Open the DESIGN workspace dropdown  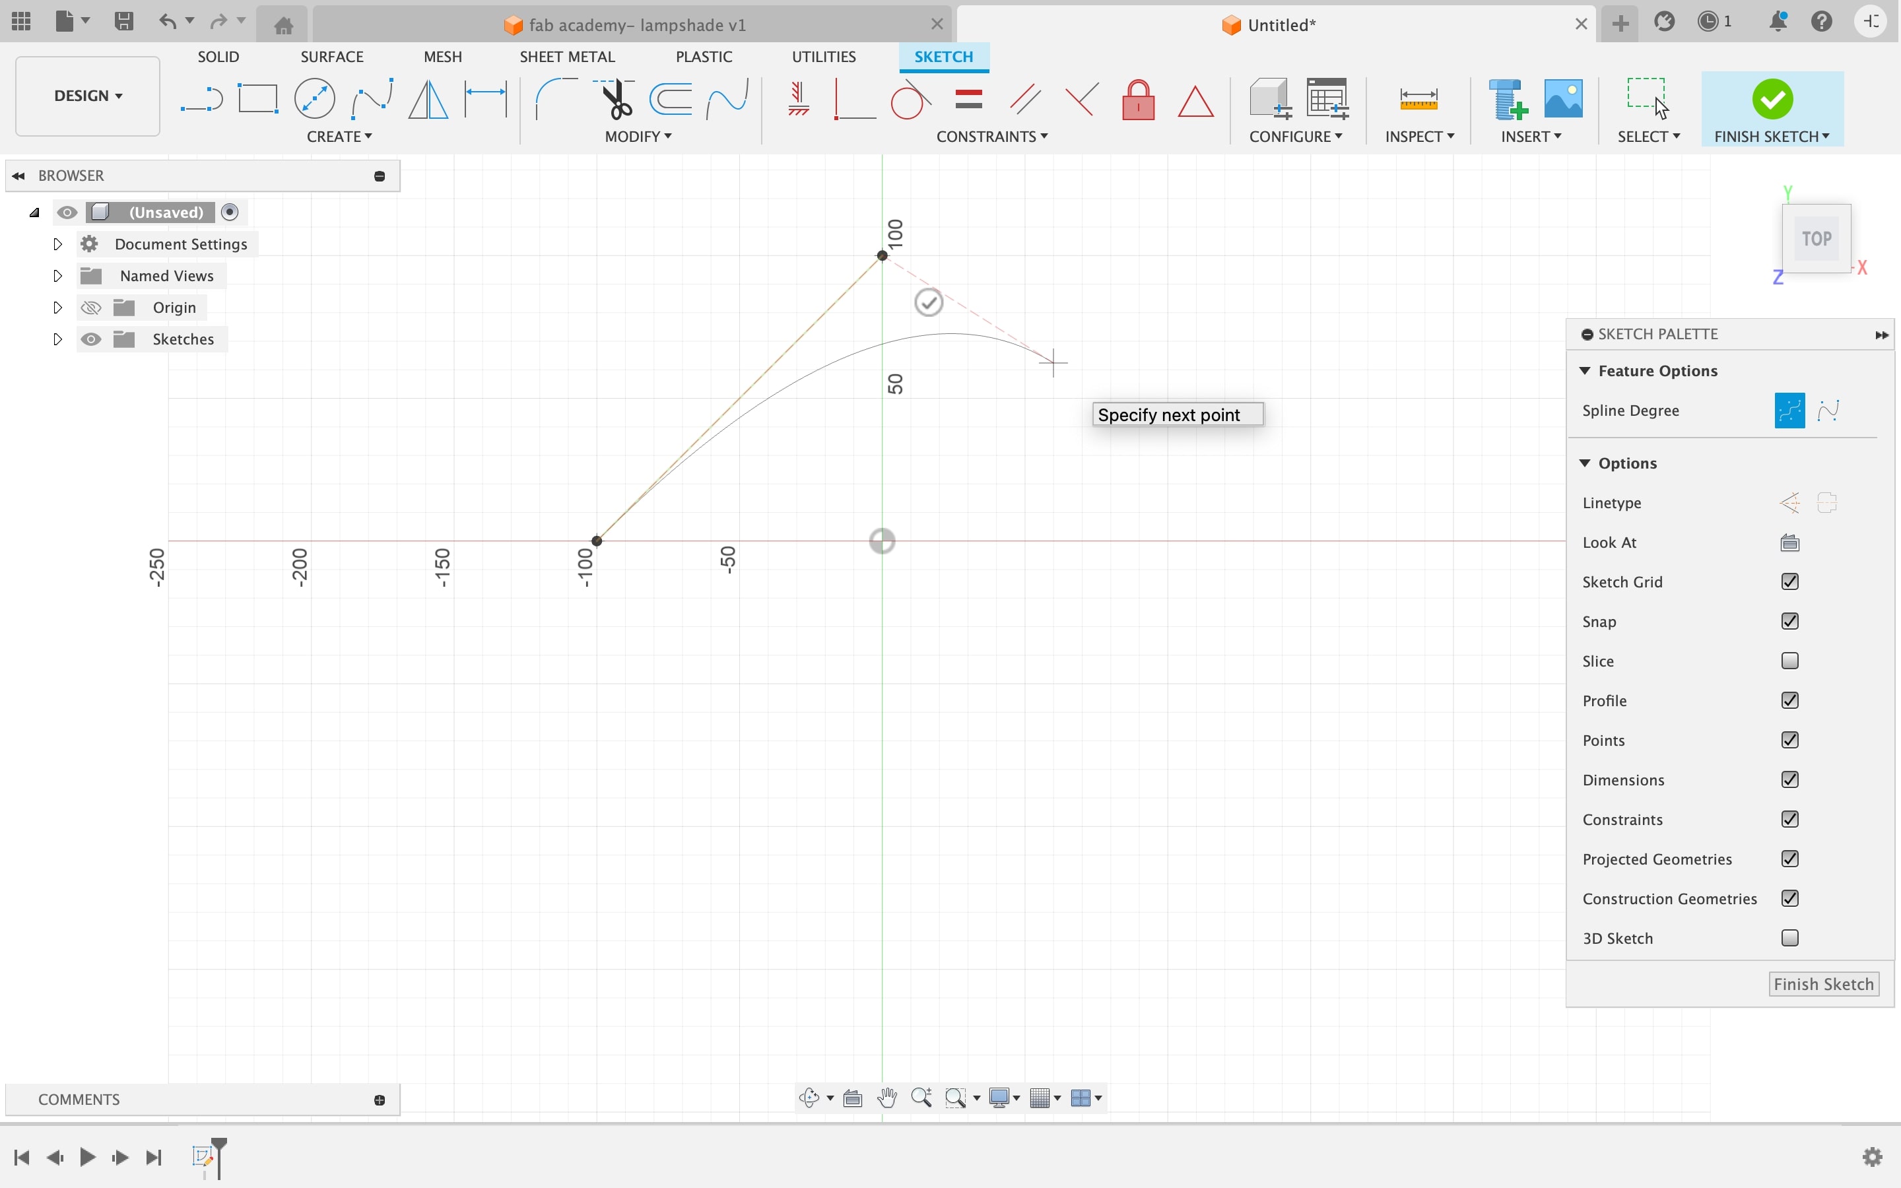pos(87,96)
